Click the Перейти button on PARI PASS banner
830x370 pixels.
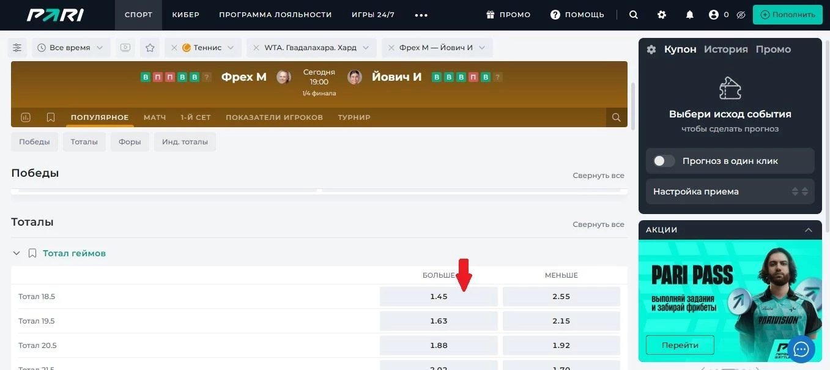pos(680,345)
